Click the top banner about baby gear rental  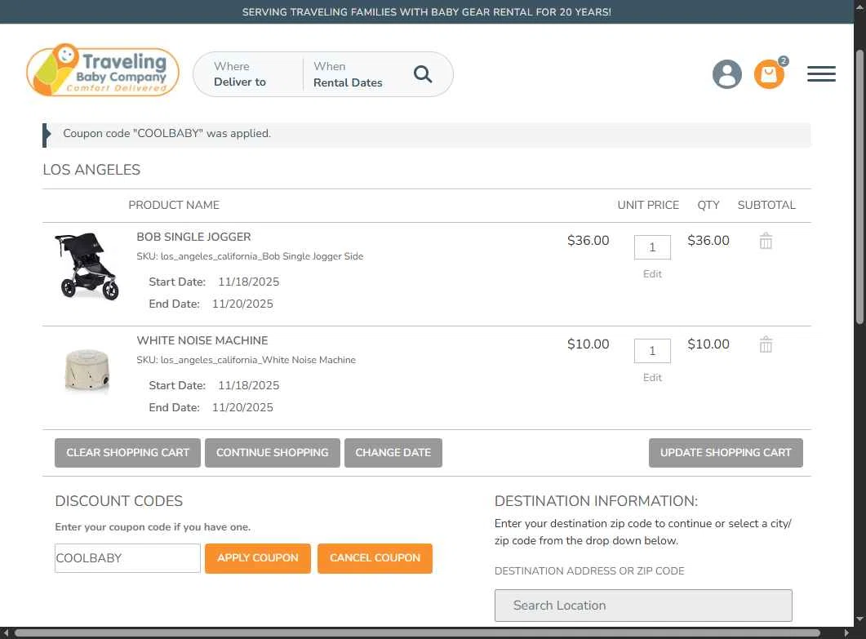(x=426, y=12)
